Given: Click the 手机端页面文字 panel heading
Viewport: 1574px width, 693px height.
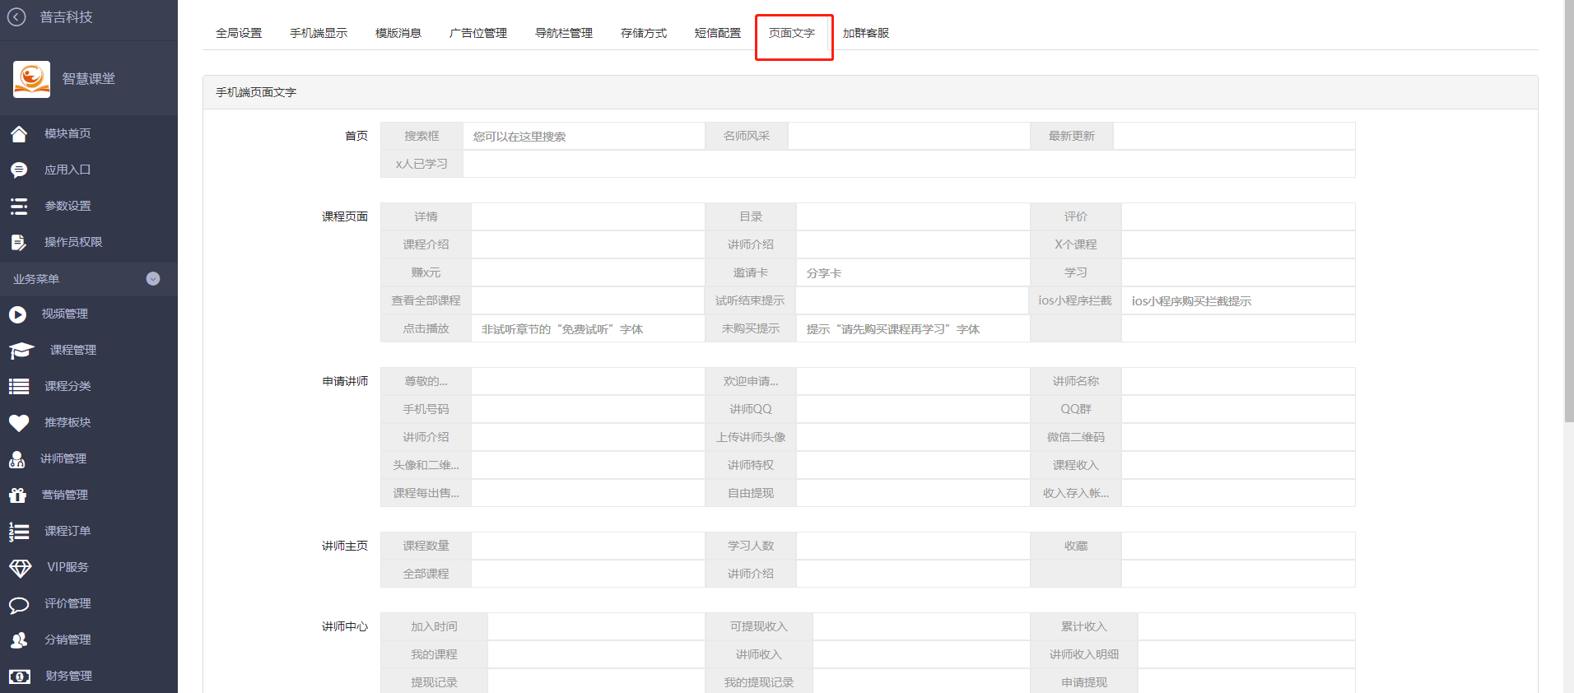Looking at the screenshot, I should coord(256,92).
